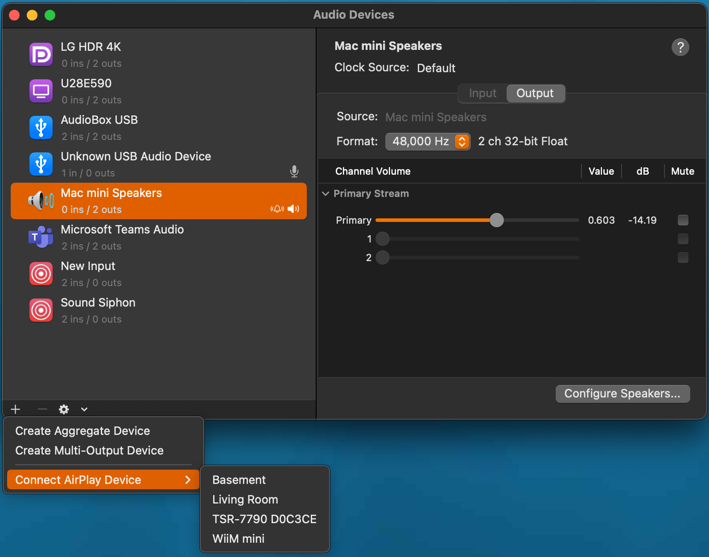Select the Sound Siphon device row
709x557 pixels.
[x=159, y=311]
